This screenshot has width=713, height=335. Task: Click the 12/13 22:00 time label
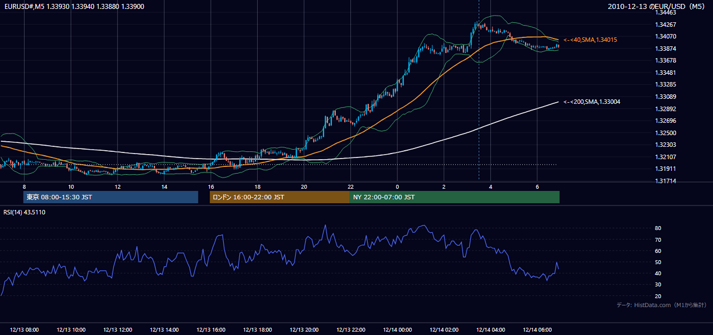click(351, 330)
